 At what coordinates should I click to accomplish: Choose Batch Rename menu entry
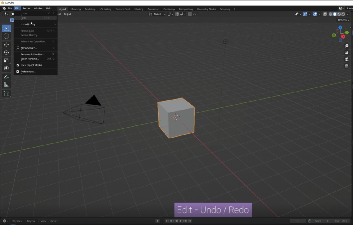[35, 59]
